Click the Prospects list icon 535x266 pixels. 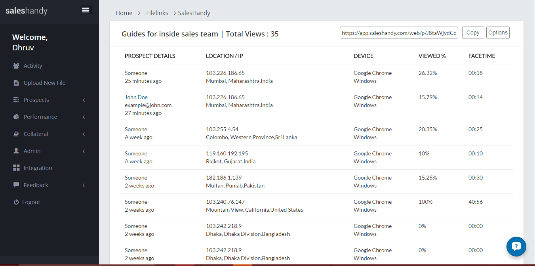16,100
